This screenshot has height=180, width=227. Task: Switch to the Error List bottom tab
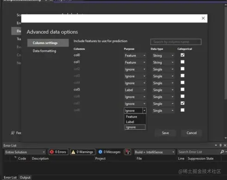pos(10,177)
